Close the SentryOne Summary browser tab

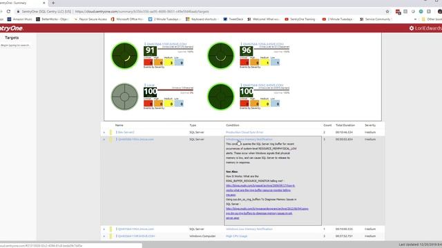[44, 3]
